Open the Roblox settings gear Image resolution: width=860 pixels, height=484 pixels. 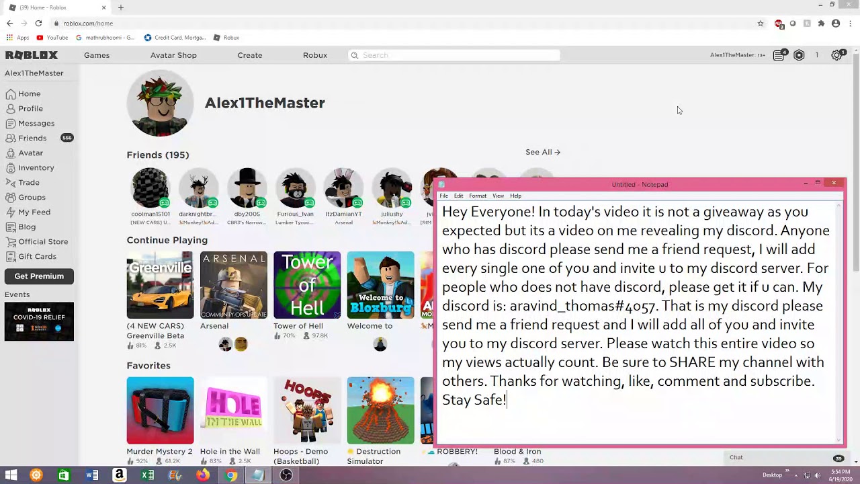(x=837, y=55)
